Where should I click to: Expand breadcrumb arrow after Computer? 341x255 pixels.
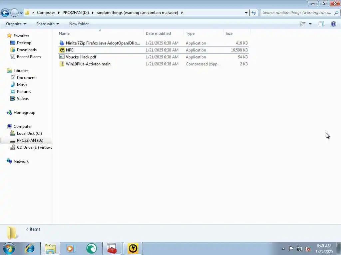tap(59, 13)
